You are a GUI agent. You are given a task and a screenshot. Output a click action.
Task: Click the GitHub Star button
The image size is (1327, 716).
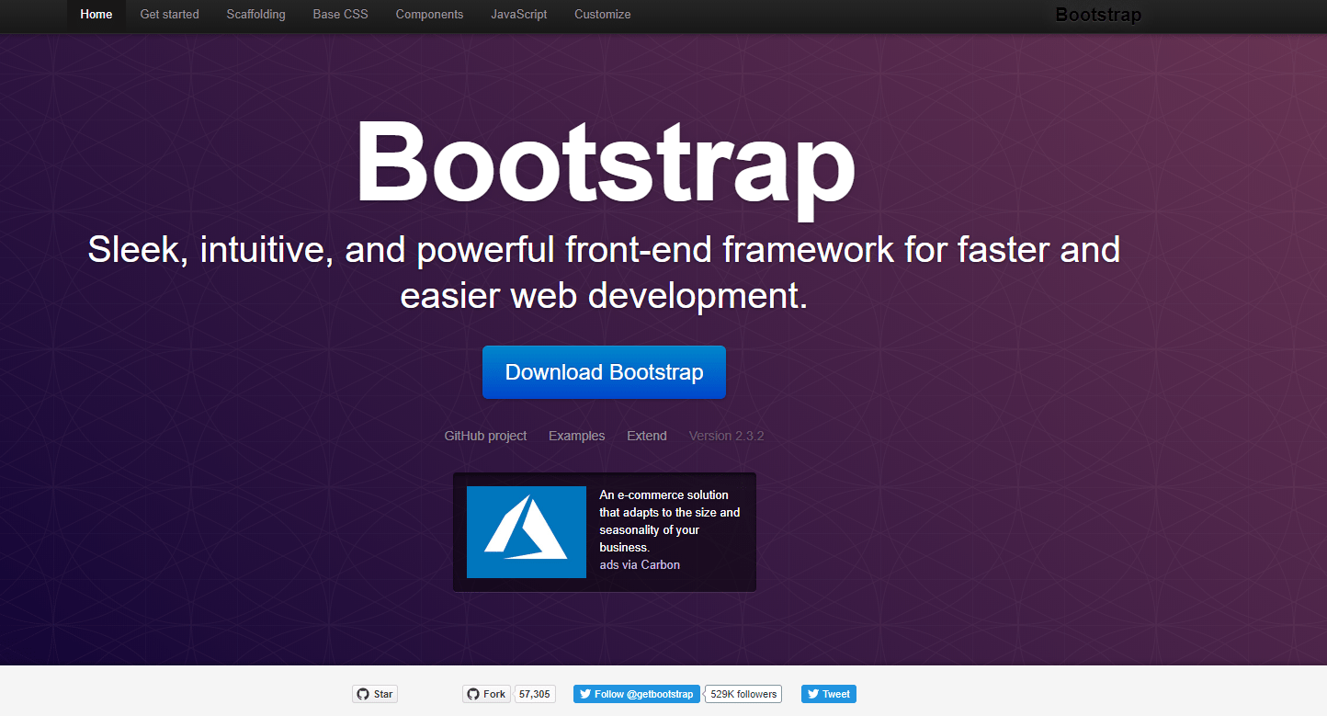(375, 694)
